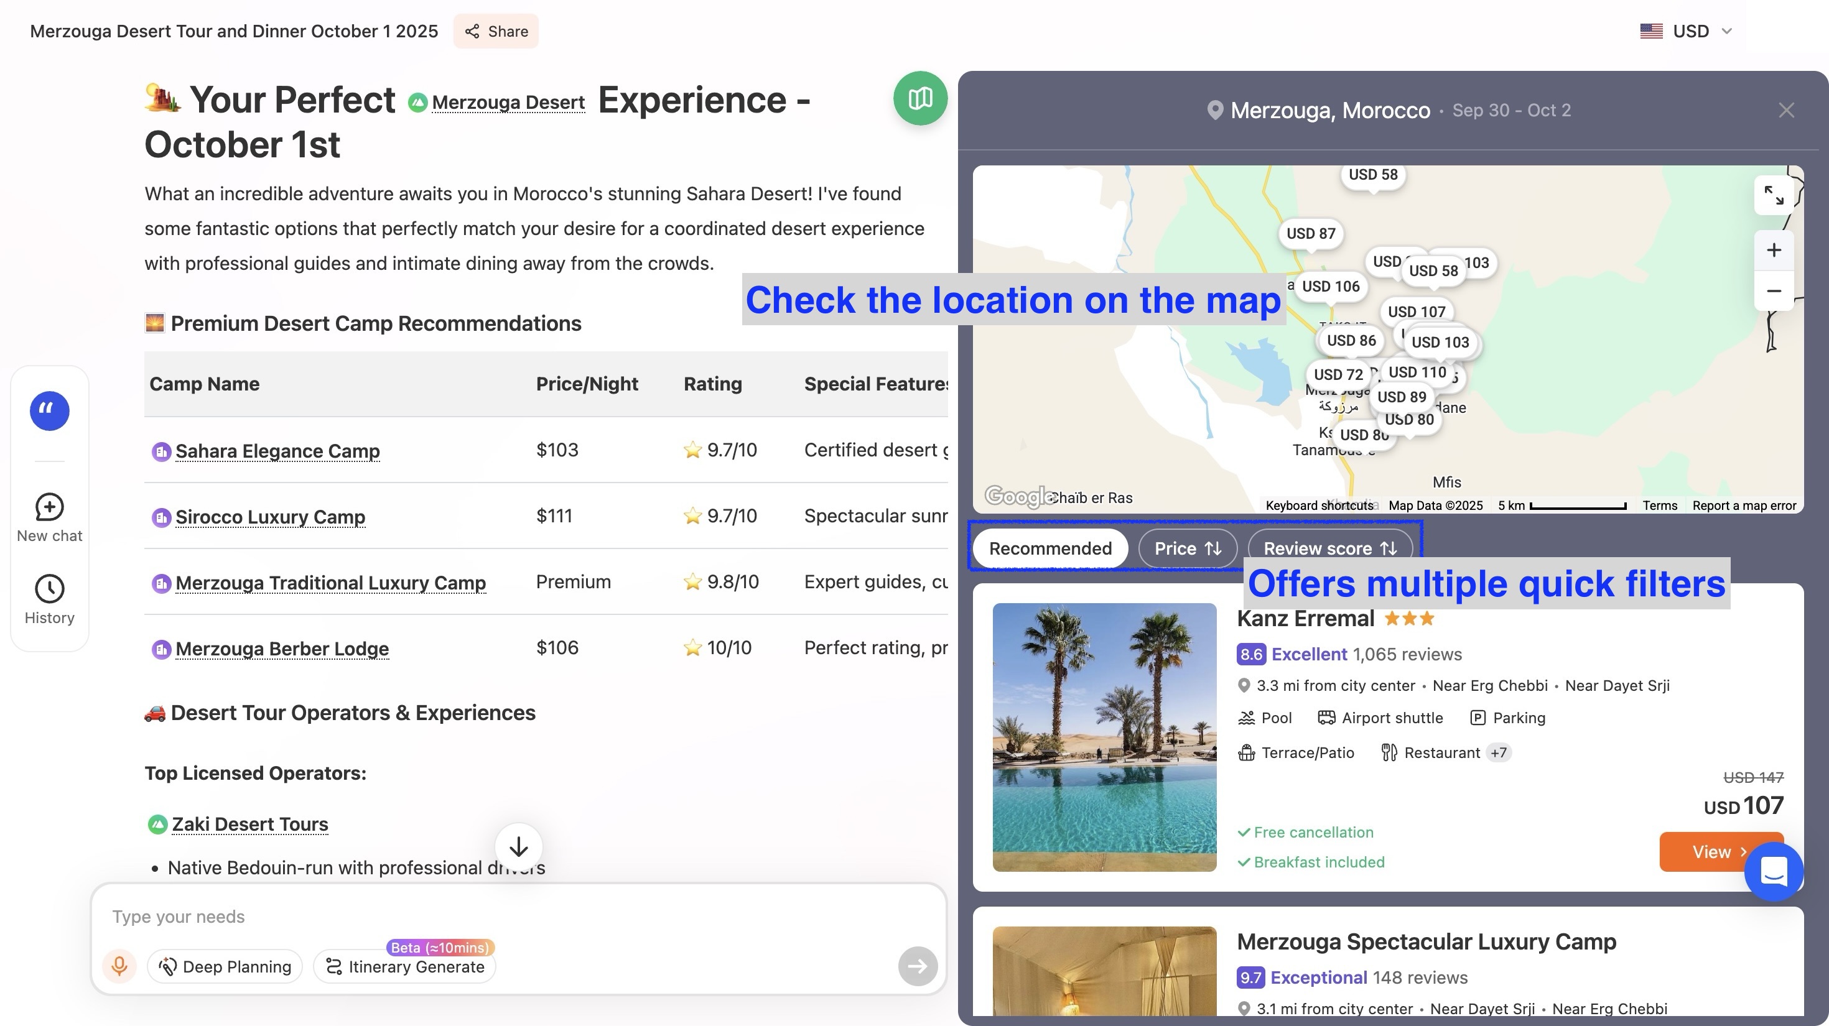The image size is (1829, 1026).
Task: Click the blue quote chat icon
Action: pyautogui.click(x=49, y=410)
